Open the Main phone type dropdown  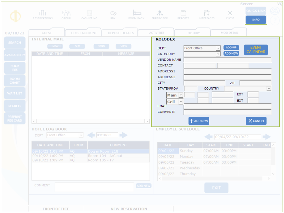[181, 95]
